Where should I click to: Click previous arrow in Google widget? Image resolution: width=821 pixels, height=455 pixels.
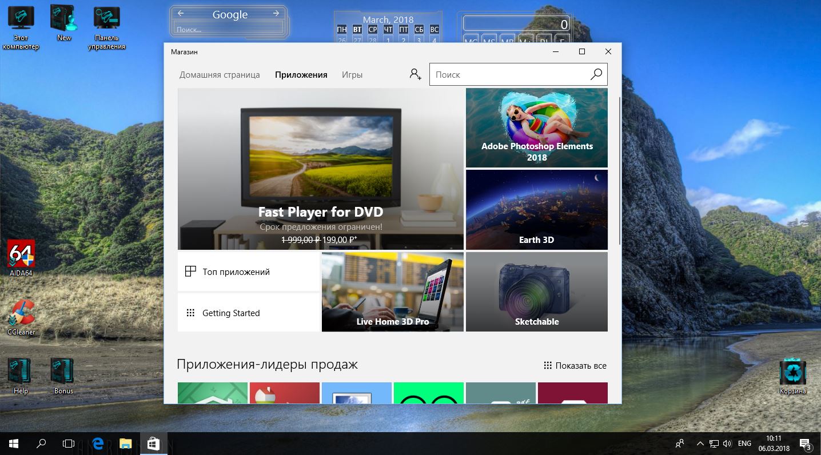tap(181, 13)
